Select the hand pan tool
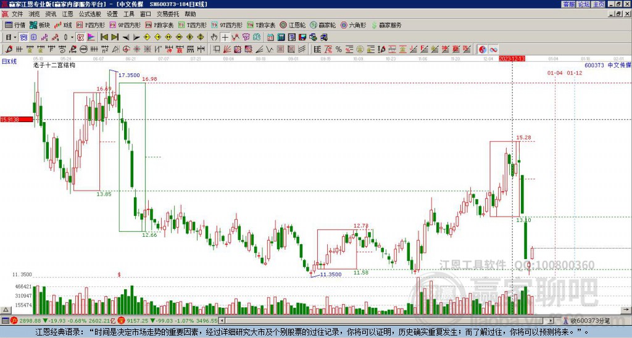This screenshot has height=338, width=632. click(214, 37)
